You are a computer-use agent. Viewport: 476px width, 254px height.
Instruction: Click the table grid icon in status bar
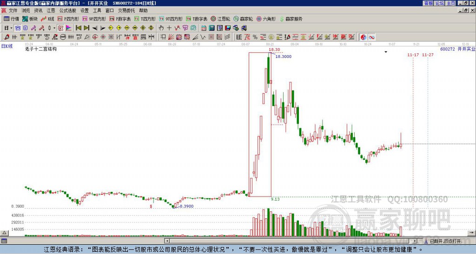[x=4, y=241]
